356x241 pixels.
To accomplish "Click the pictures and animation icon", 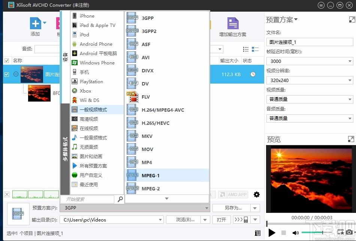I will (x=75, y=156).
